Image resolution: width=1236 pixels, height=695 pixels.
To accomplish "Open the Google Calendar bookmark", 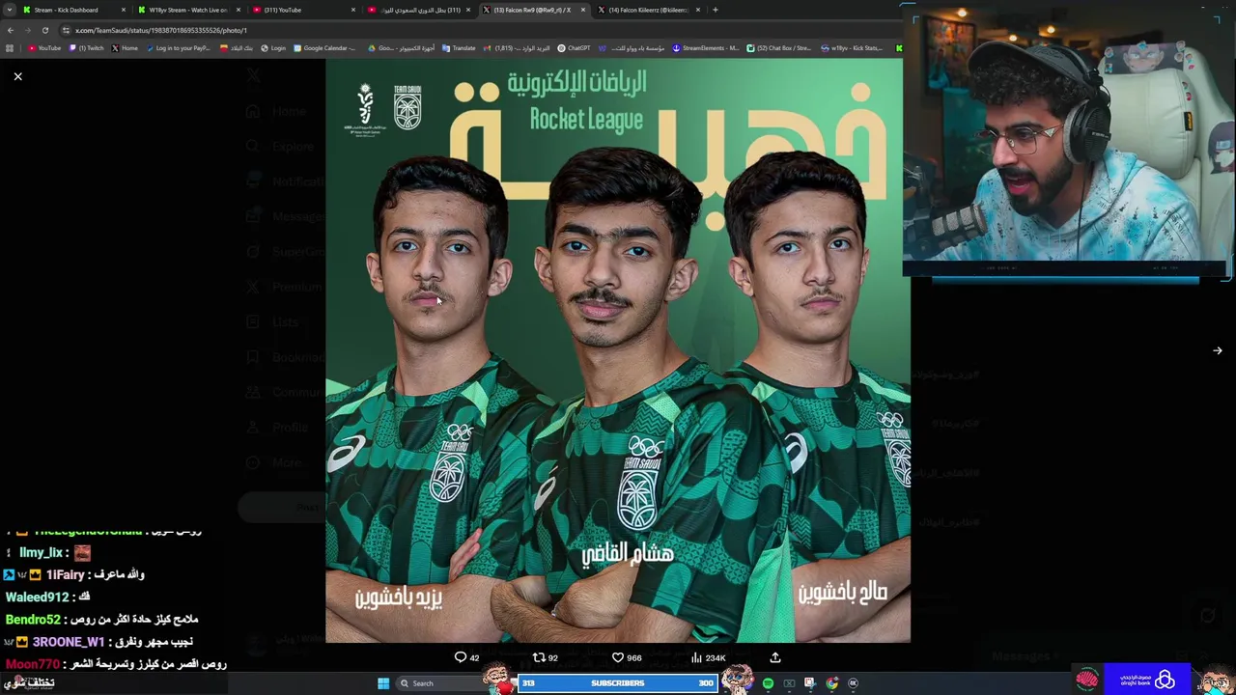I will [x=325, y=48].
